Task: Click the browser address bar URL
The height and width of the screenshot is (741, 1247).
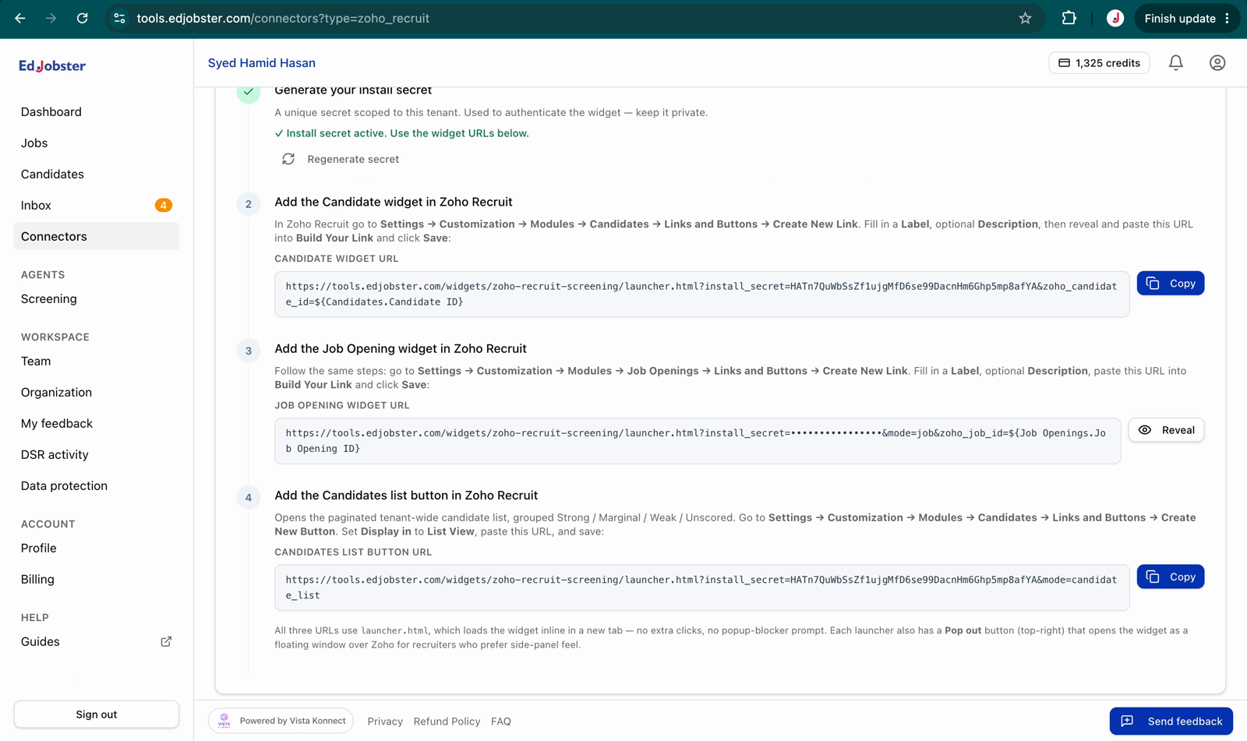Action: point(283,18)
